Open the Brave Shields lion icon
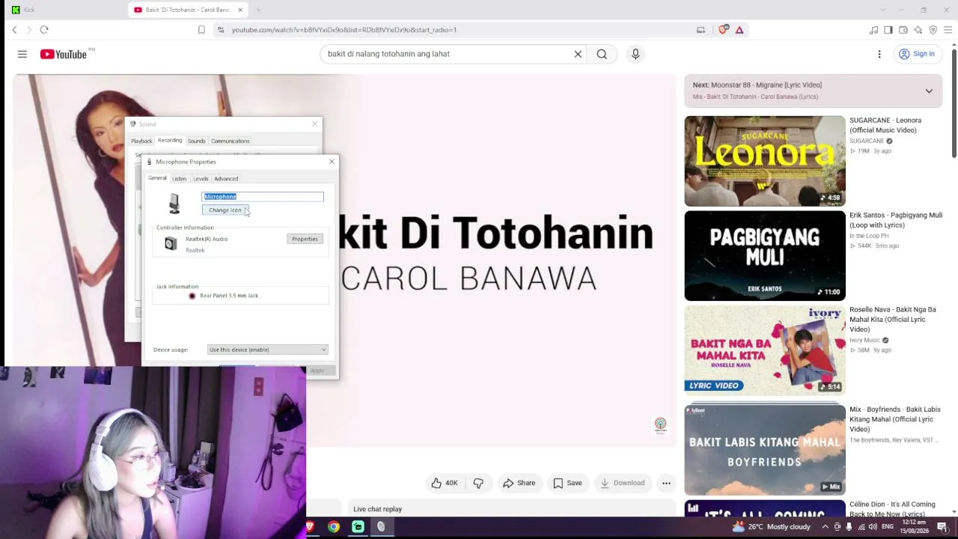 coord(723,30)
